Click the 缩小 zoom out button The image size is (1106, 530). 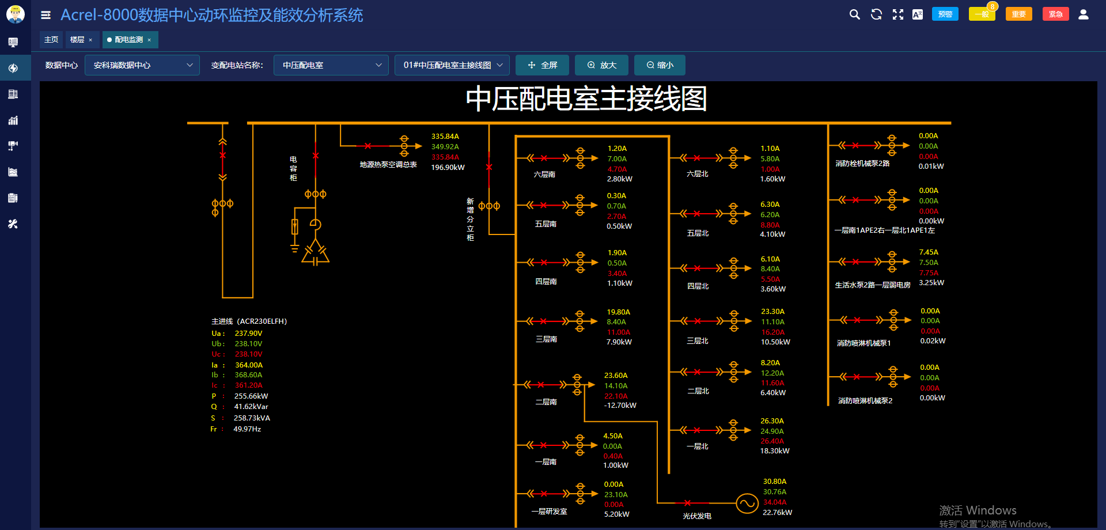point(660,65)
